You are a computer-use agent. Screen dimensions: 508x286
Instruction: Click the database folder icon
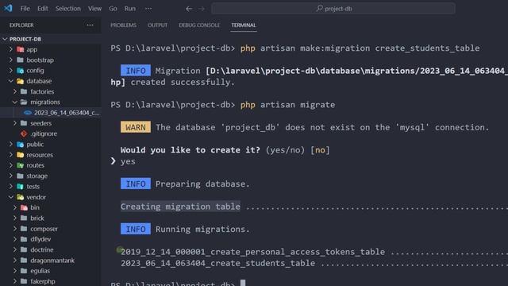click(x=20, y=81)
